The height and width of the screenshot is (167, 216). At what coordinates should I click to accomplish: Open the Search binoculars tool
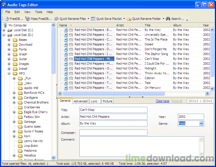point(168,18)
